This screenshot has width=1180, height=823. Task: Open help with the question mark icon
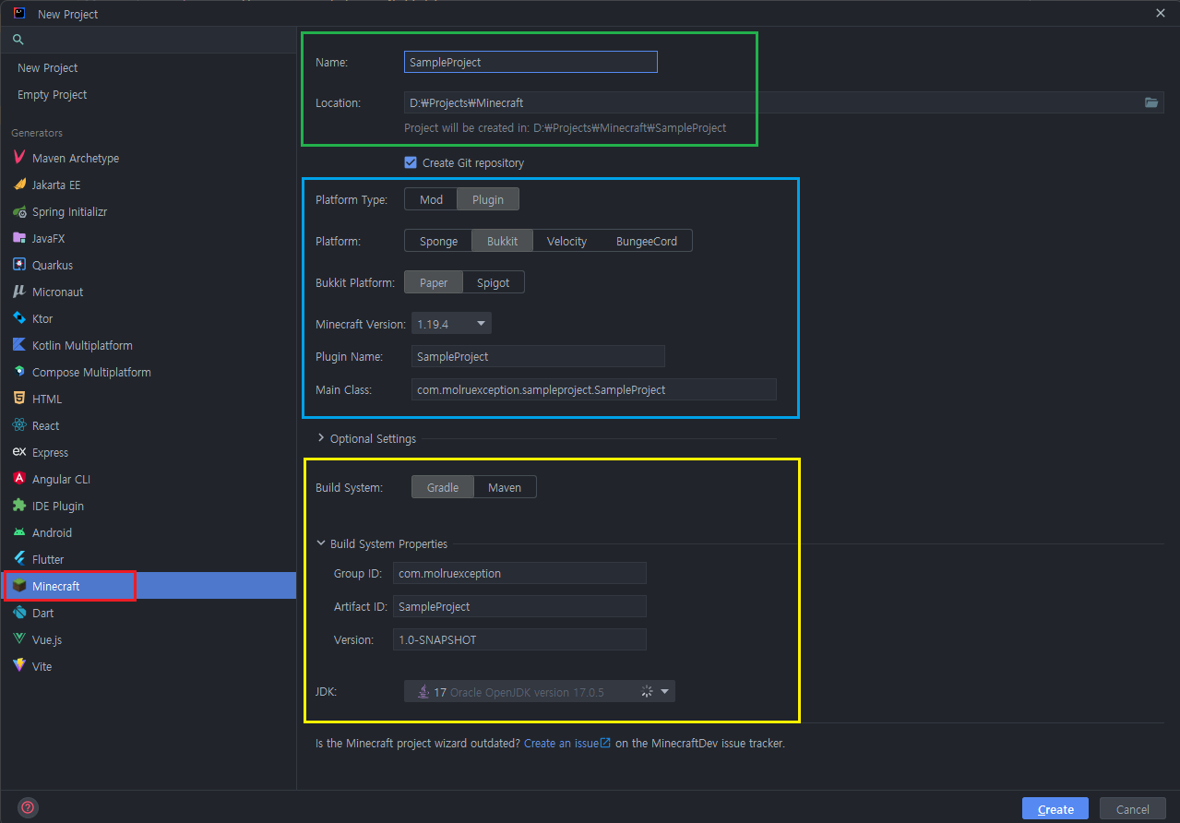pyautogui.click(x=29, y=807)
